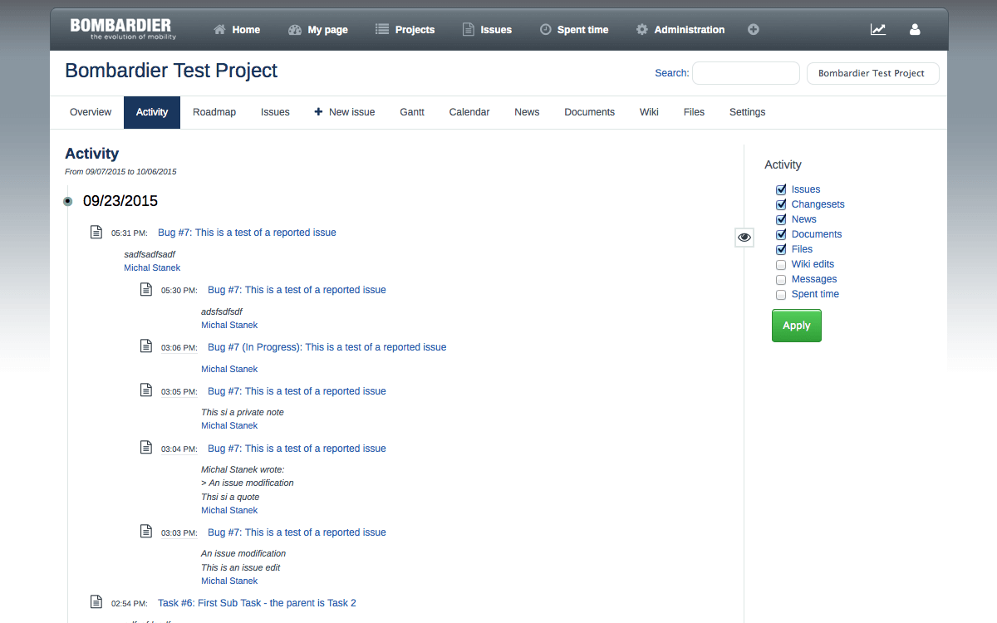Open the project Files tab

coord(694,112)
